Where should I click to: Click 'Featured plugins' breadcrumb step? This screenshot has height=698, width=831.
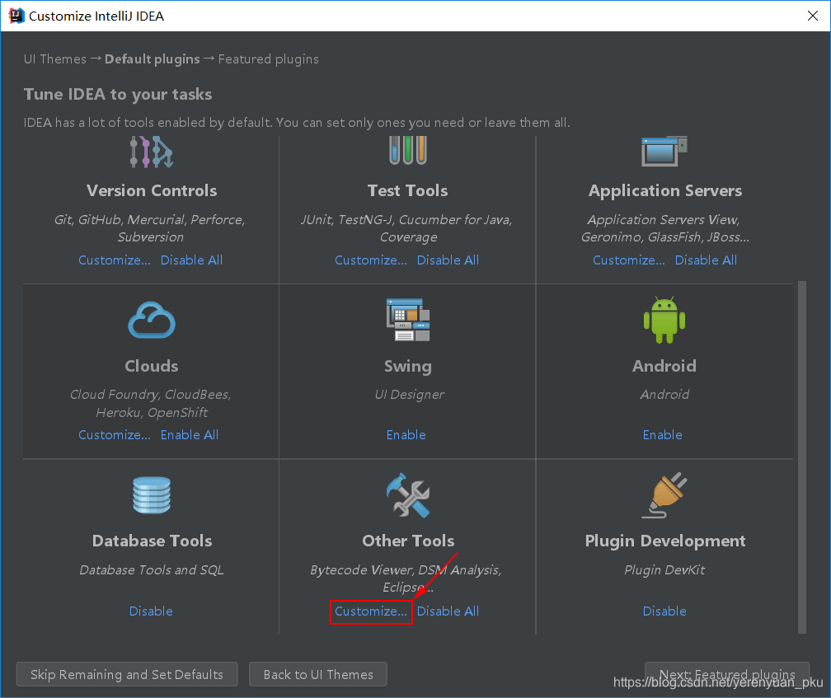click(x=269, y=59)
